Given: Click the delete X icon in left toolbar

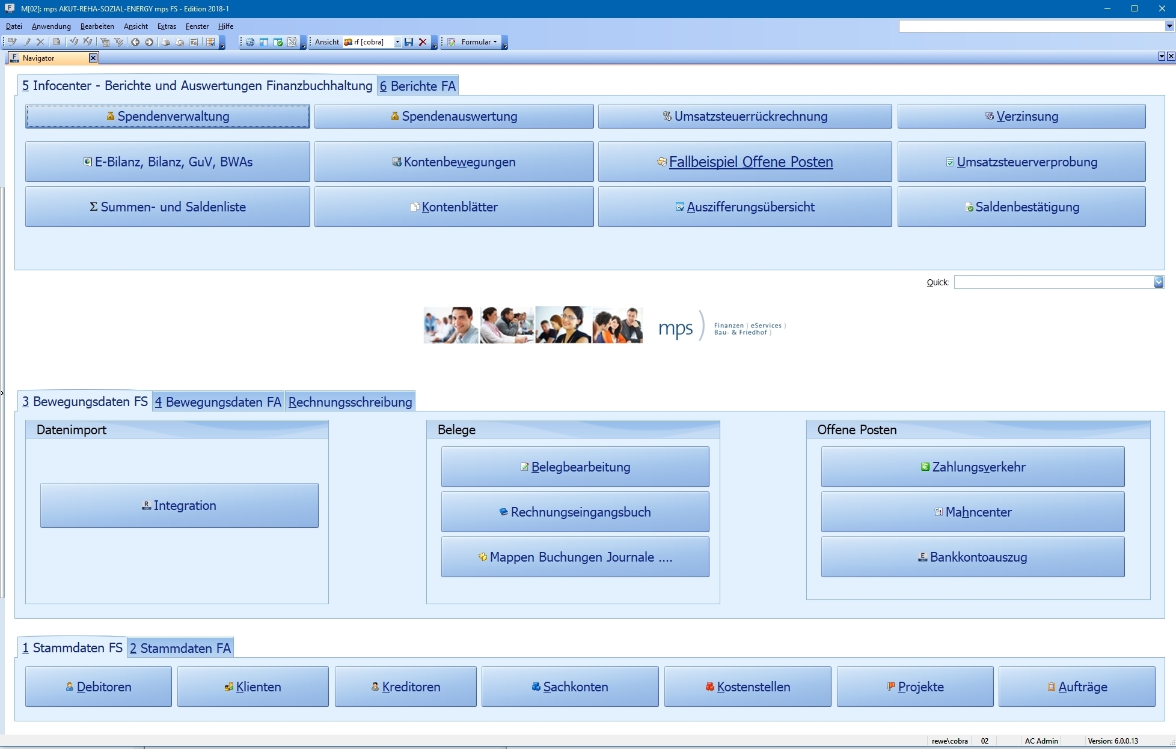Looking at the screenshot, I should coord(40,42).
